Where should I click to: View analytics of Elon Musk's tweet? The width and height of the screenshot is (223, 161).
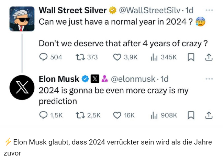pos(154,115)
